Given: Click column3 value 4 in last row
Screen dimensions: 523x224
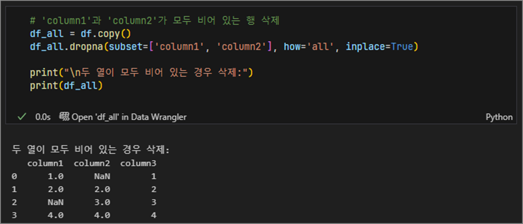Looking at the screenshot, I should [x=154, y=215].
